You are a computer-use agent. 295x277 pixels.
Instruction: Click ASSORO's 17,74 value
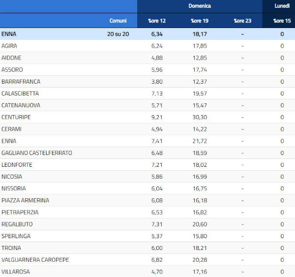tap(200, 70)
